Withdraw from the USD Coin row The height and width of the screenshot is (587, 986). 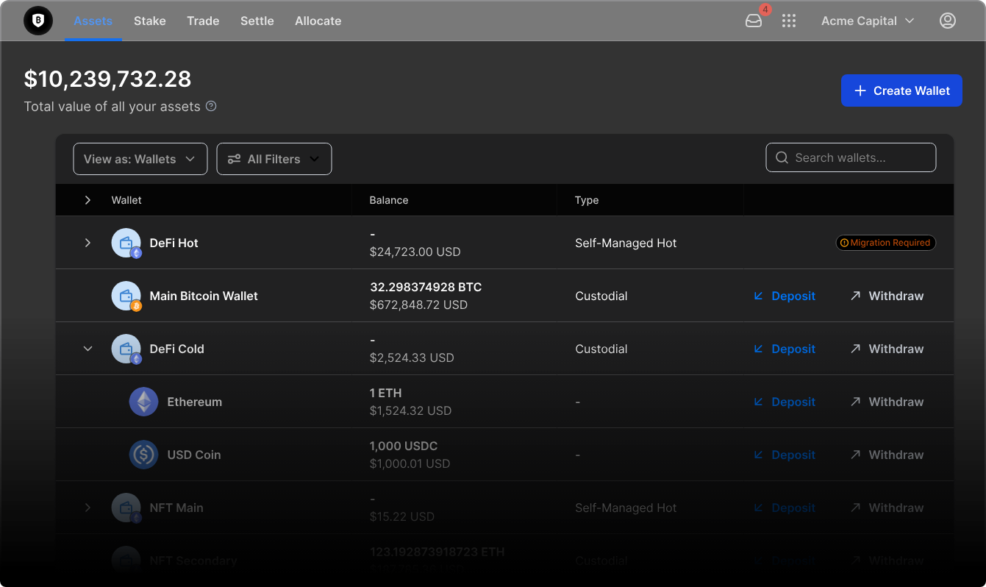(x=887, y=455)
